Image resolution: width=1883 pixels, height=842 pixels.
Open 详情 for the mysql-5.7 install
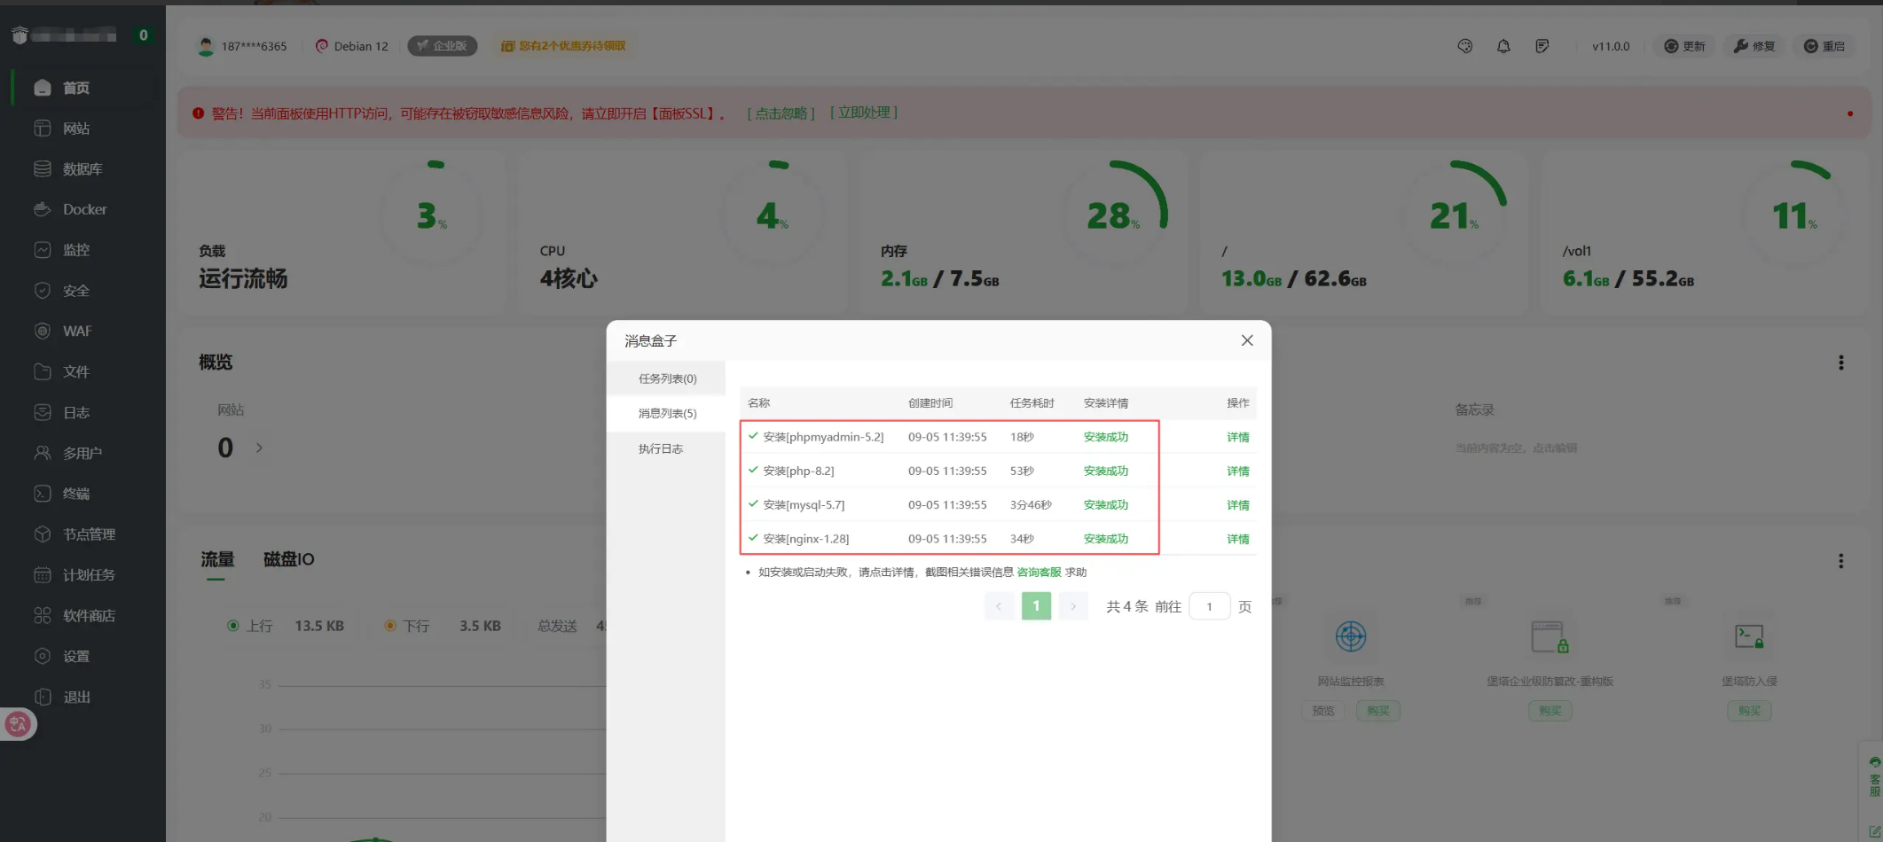1237,505
